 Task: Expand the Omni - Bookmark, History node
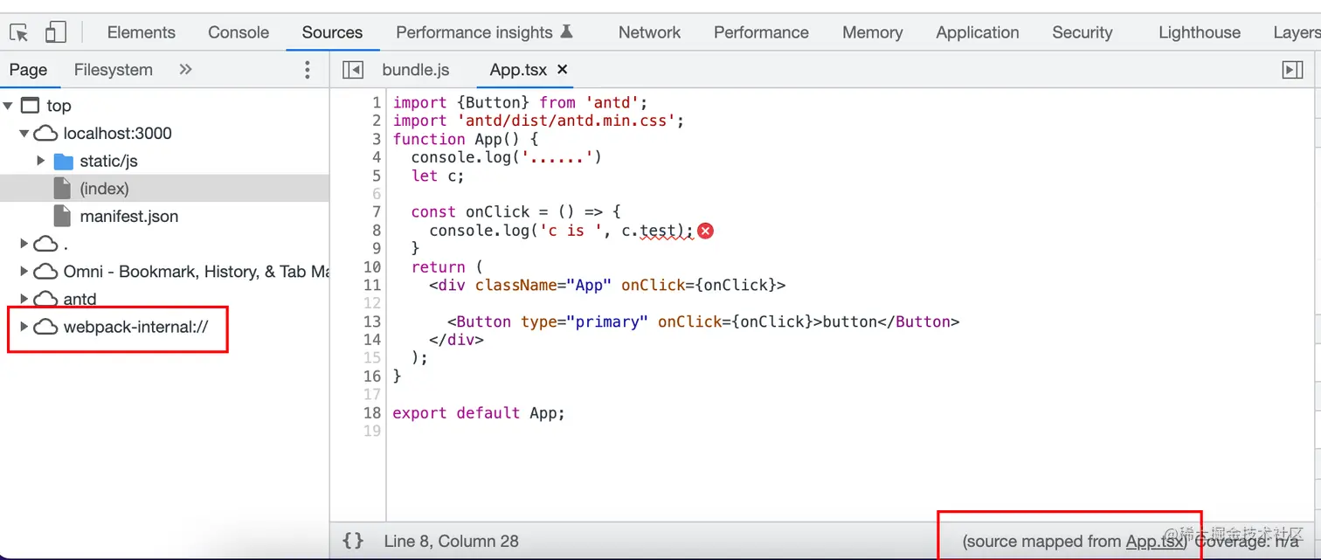pos(24,272)
